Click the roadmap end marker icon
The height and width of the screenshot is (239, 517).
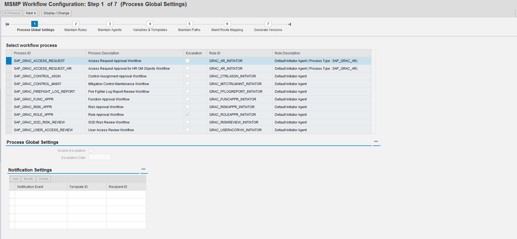tap(290, 24)
